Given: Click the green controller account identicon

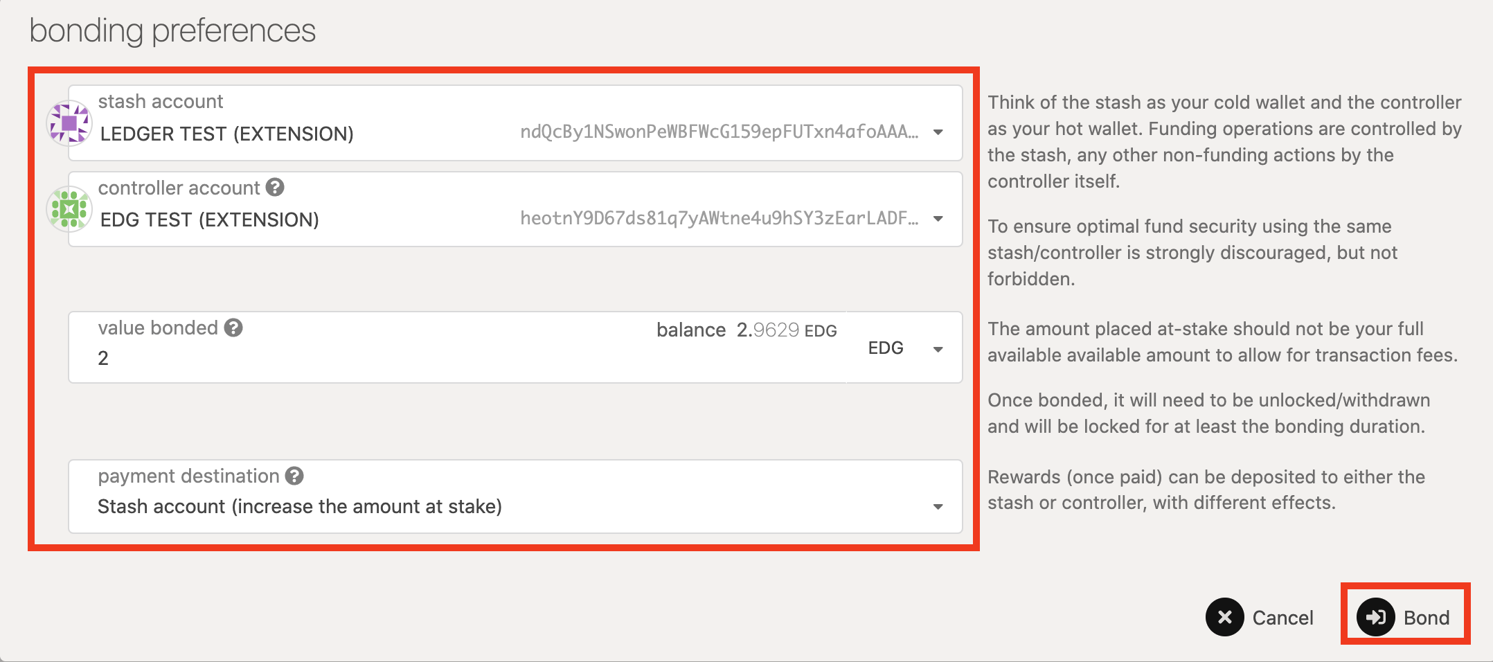Looking at the screenshot, I should [69, 208].
